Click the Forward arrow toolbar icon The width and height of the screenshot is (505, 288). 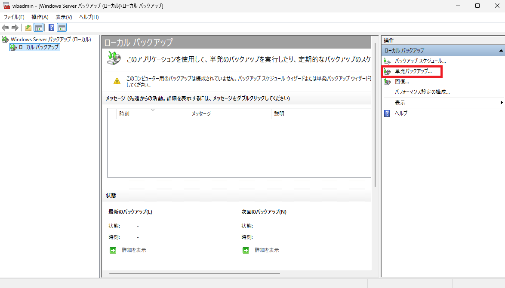click(15, 28)
